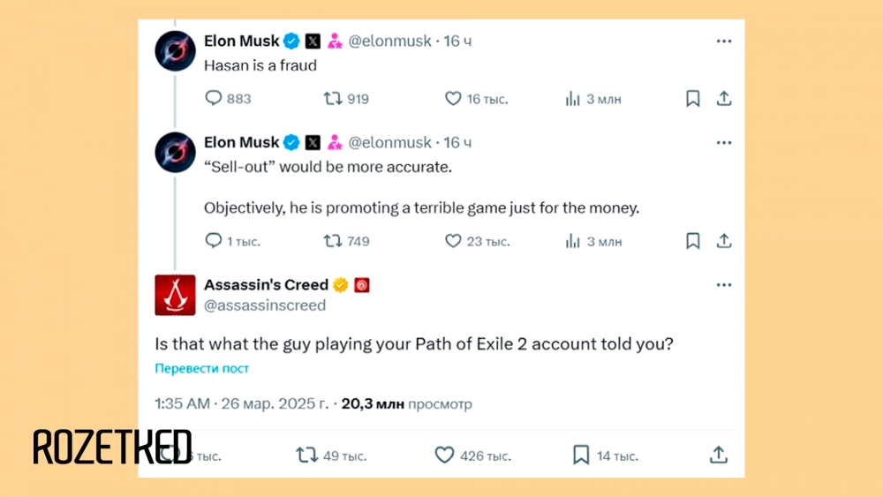Open Assassin's Creed profile avatar
Image resolution: width=883 pixels, height=497 pixels.
pyautogui.click(x=175, y=295)
